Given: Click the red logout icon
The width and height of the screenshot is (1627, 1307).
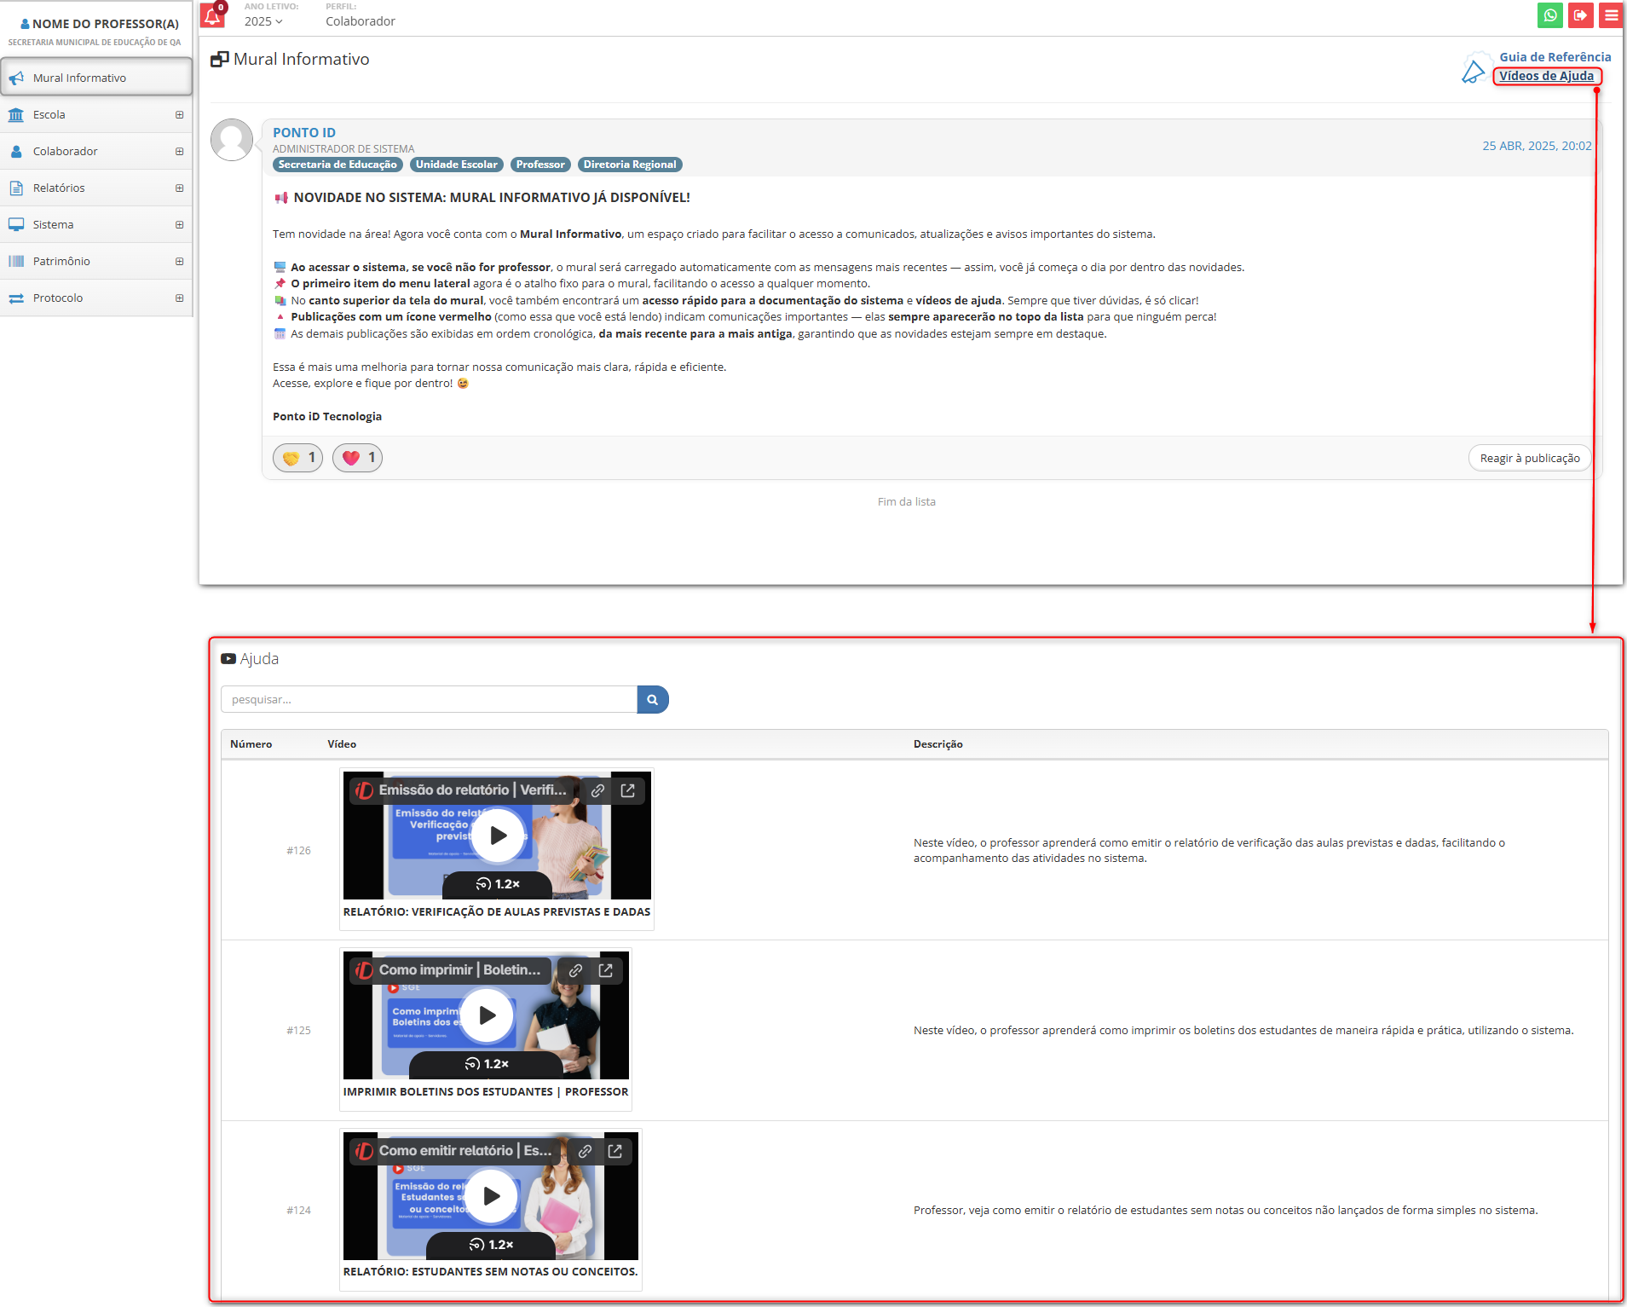Looking at the screenshot, I should [x=1581, y=15].
